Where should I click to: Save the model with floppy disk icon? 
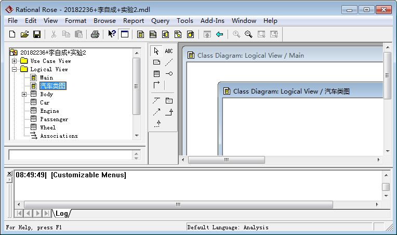[x=37, y=34]
